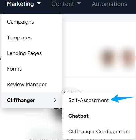Click the caret arrow beside Marketing
136x140 pixels.
[x=39, y=3]
